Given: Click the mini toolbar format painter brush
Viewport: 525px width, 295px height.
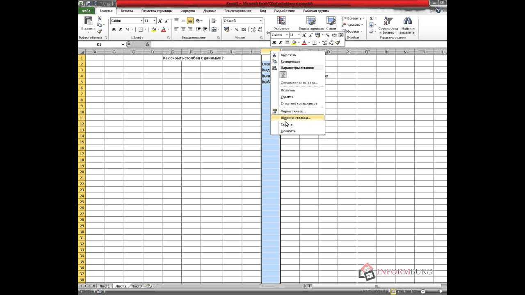Looking at the screenshot, I should tap(338, 43).
